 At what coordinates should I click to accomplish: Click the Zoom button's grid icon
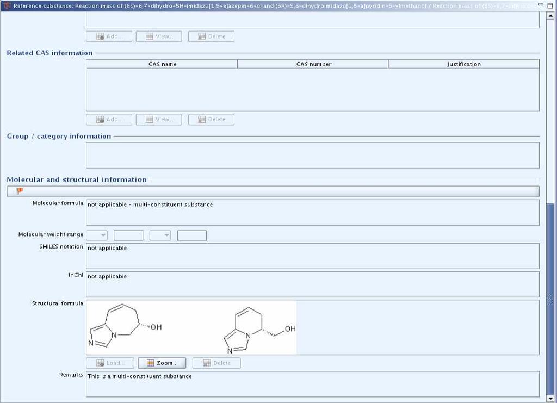151,363
